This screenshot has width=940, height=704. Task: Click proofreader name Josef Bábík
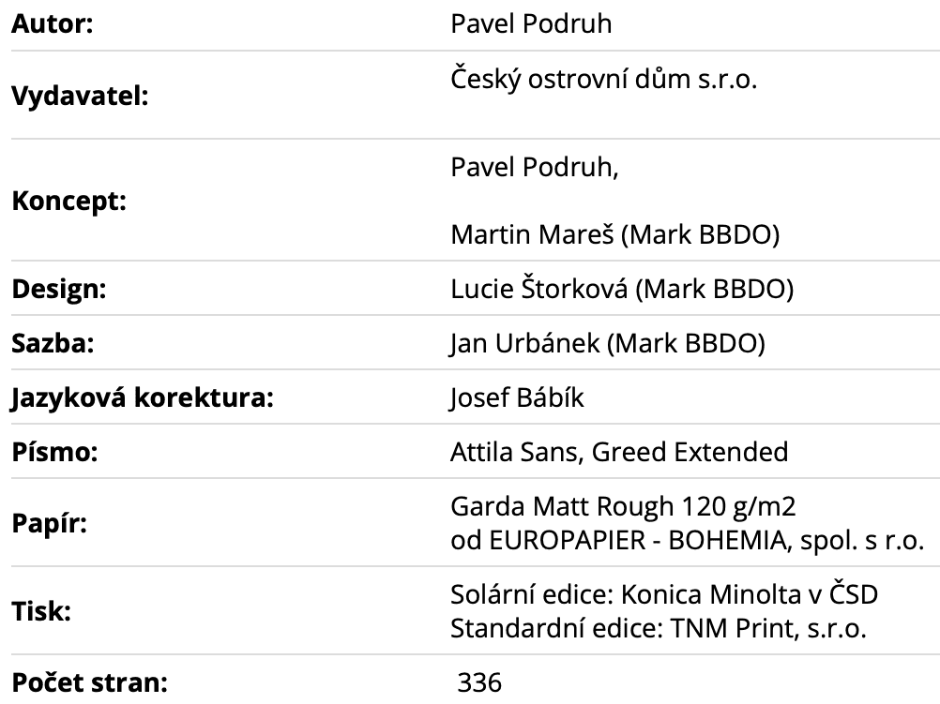517,398
